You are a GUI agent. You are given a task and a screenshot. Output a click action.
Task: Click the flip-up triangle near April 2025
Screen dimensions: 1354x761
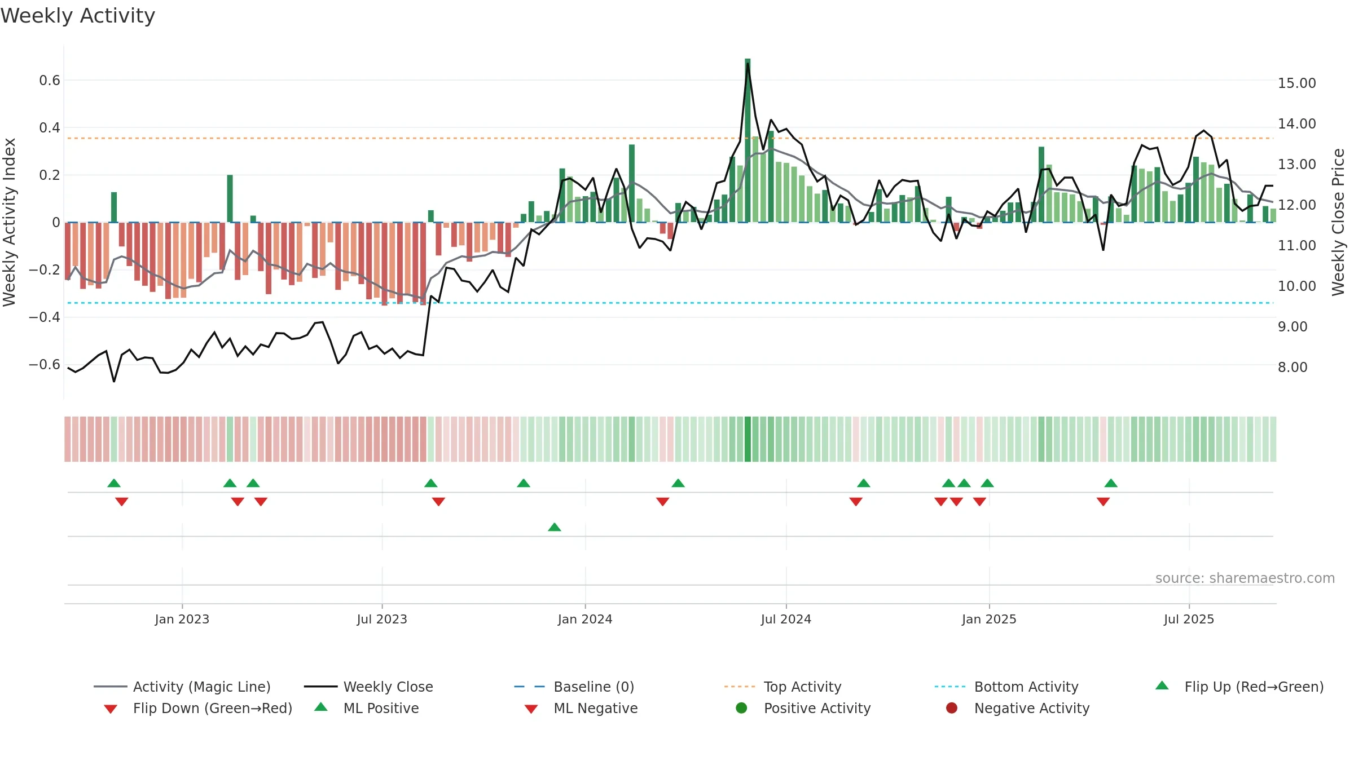1111,483
